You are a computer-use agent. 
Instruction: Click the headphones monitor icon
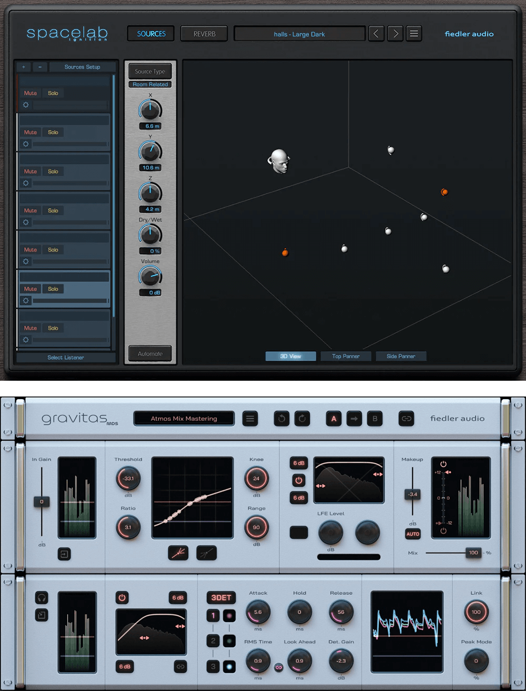pos(42,597)
